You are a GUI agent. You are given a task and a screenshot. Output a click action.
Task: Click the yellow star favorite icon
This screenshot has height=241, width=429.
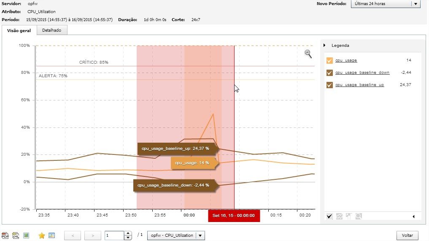tap(41, 236)
